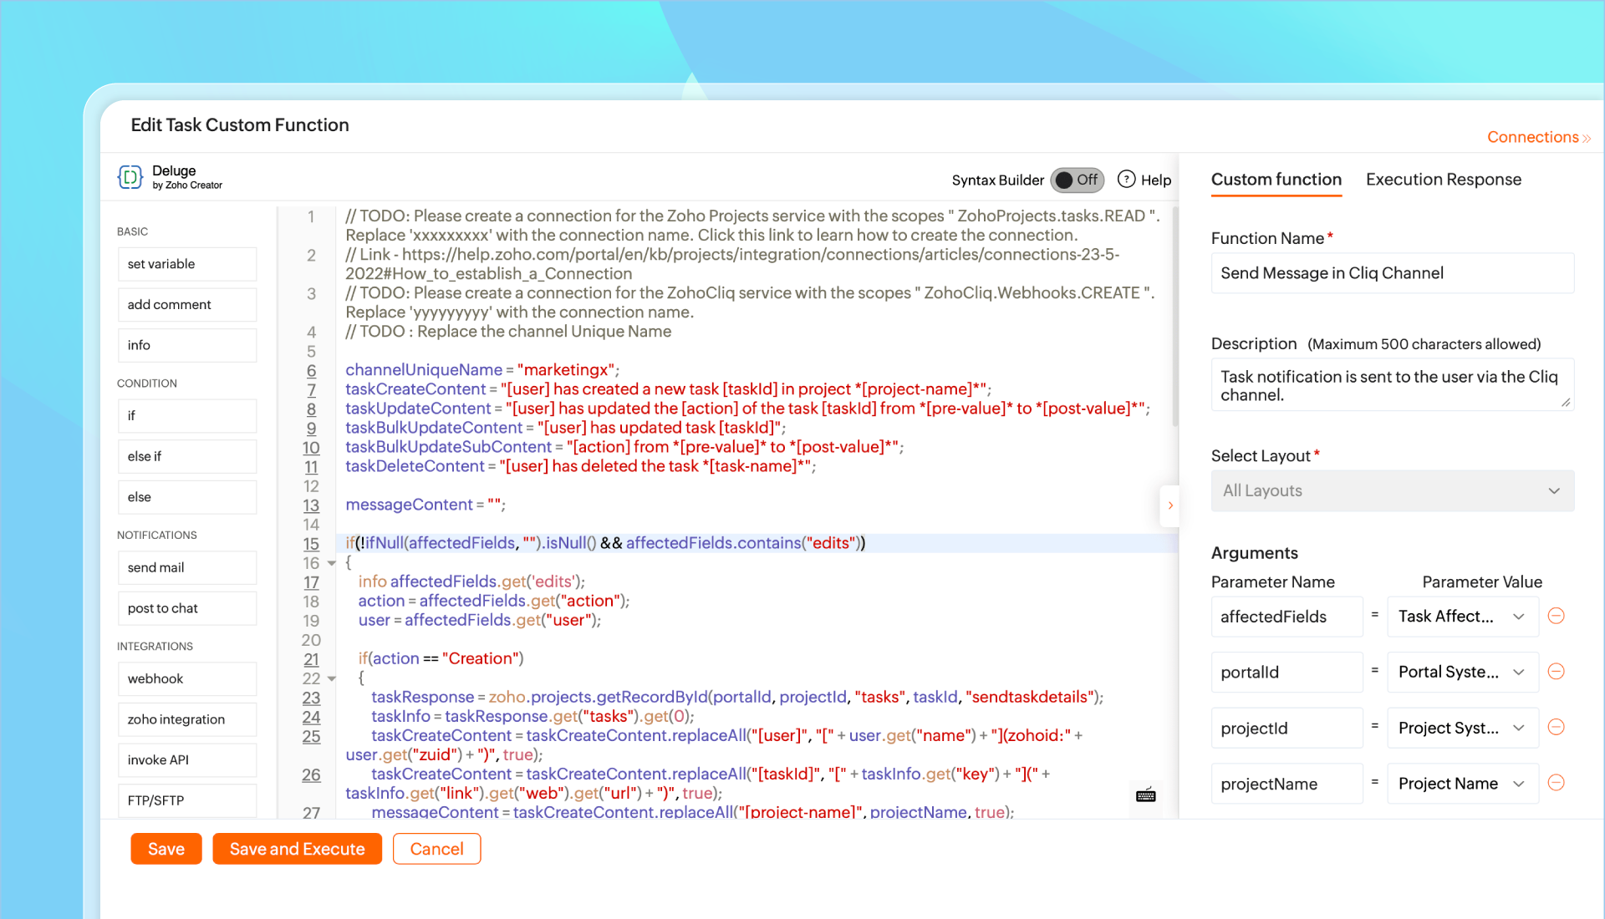Screen dimensions: 1605x919
Task: Remove the projectName argument row
Action: tap(1556, 783)
